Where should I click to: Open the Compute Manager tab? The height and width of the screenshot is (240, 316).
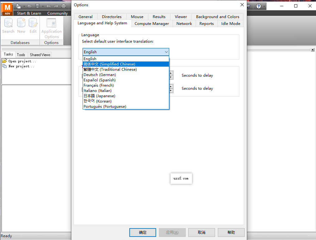[152, 23]
